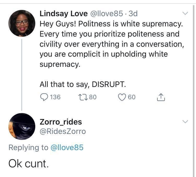This screenshot has width=196, height=177.
Task: Open the Zorro_rides masked avatar
Action: (x=22, y=126)
